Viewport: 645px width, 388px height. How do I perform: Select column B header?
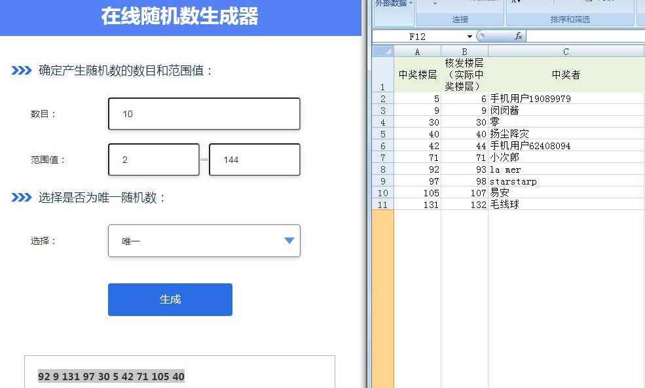(464, 52)
